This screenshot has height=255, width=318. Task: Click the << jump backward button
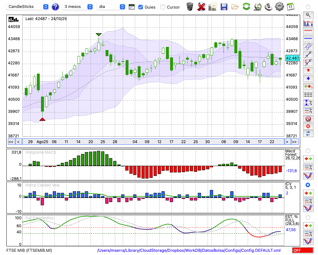pos(11,142)
